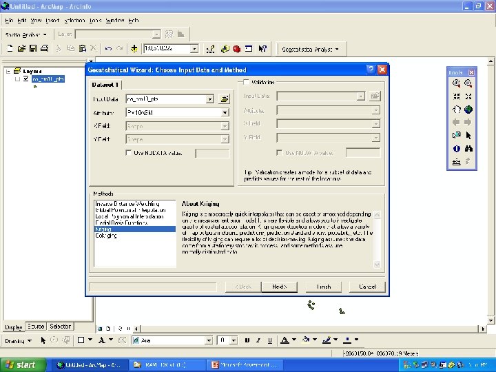The height and width of the screenshot is (372, 496).
Task: Open the line color swatch dropdown
Action: [335, 340]
